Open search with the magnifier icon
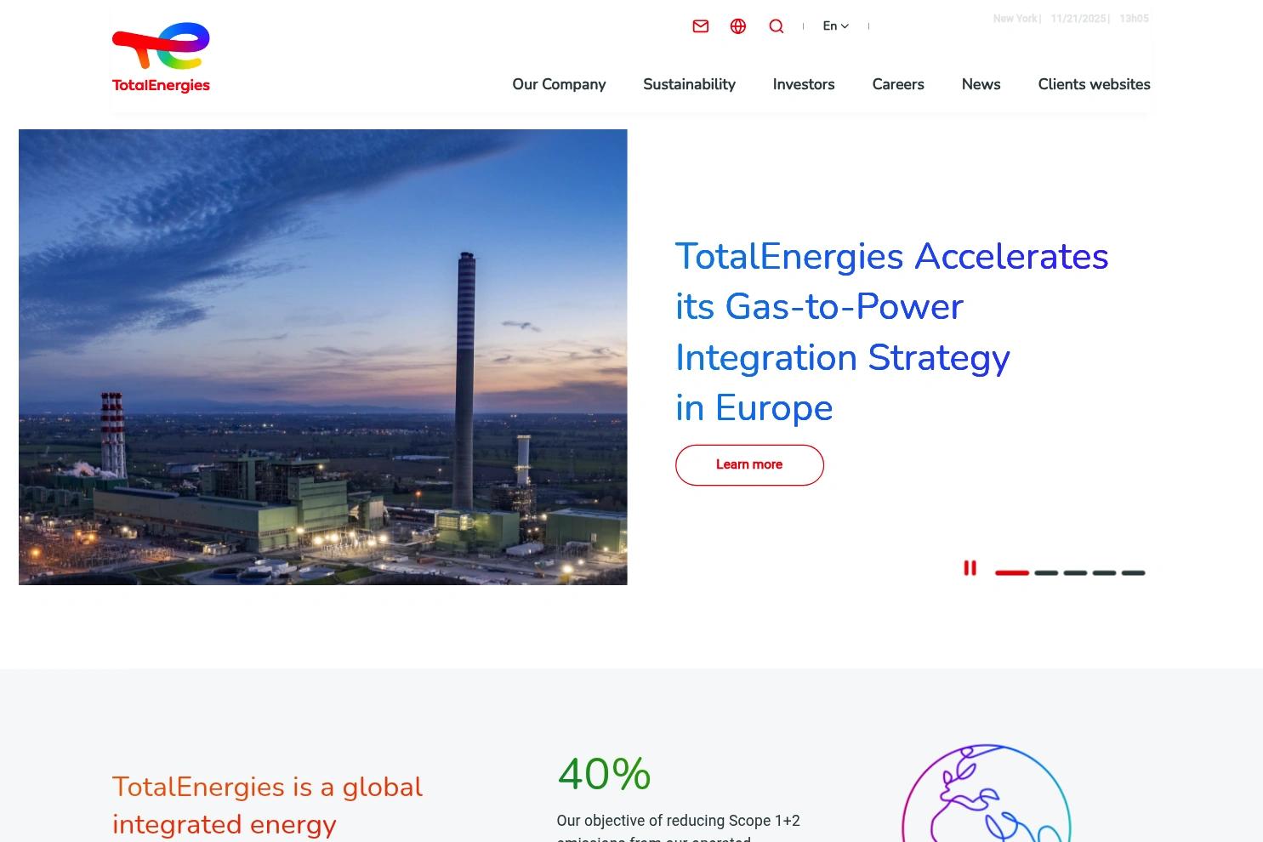The image size is (1263, 842). coord(777,26)
